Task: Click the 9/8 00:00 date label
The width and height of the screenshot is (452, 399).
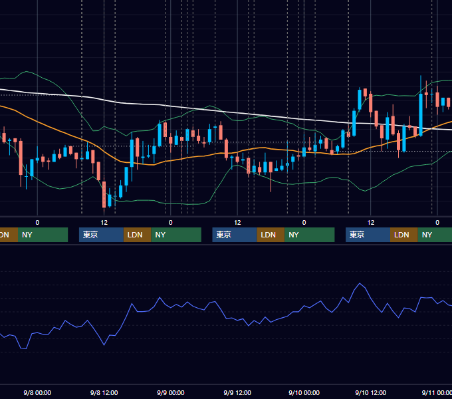Action: coord(37,392)
